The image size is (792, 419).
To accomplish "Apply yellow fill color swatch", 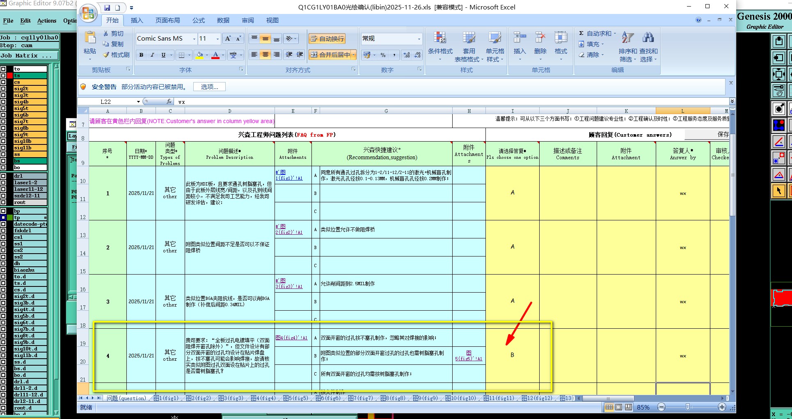I will (199, 55).
